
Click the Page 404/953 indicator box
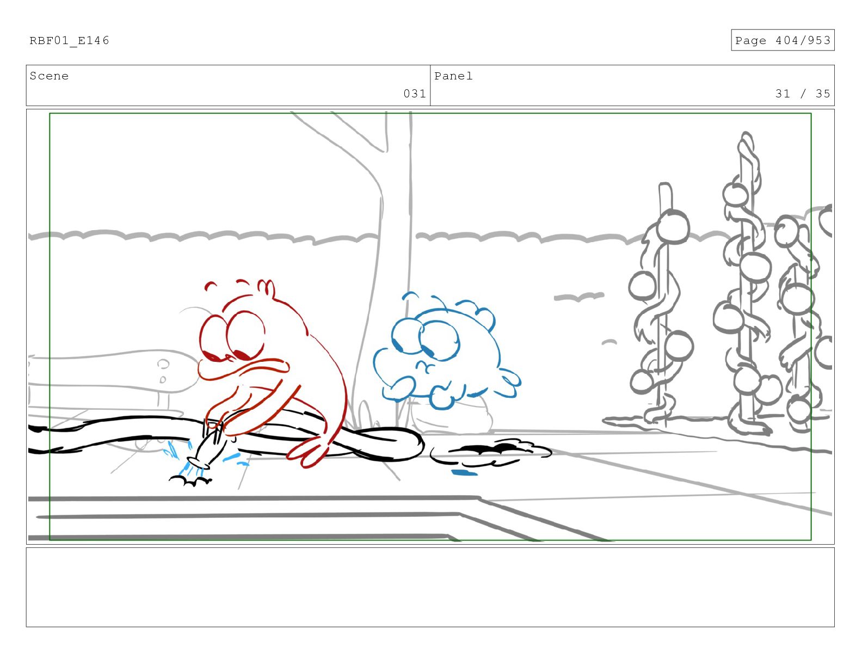coord(782,40)
